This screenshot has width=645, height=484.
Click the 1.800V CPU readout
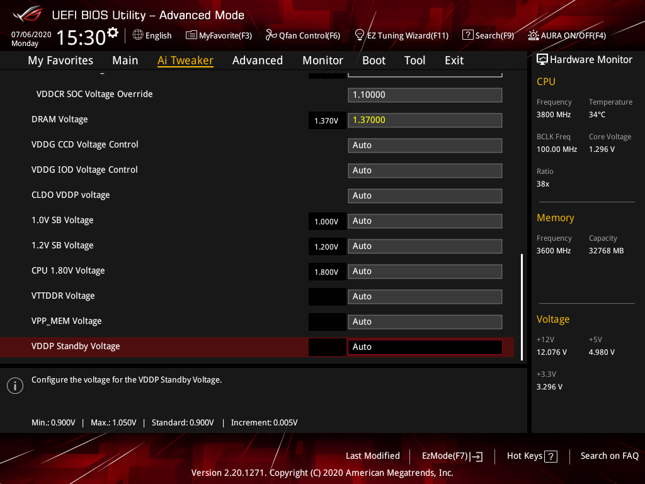tap(327, 272)
